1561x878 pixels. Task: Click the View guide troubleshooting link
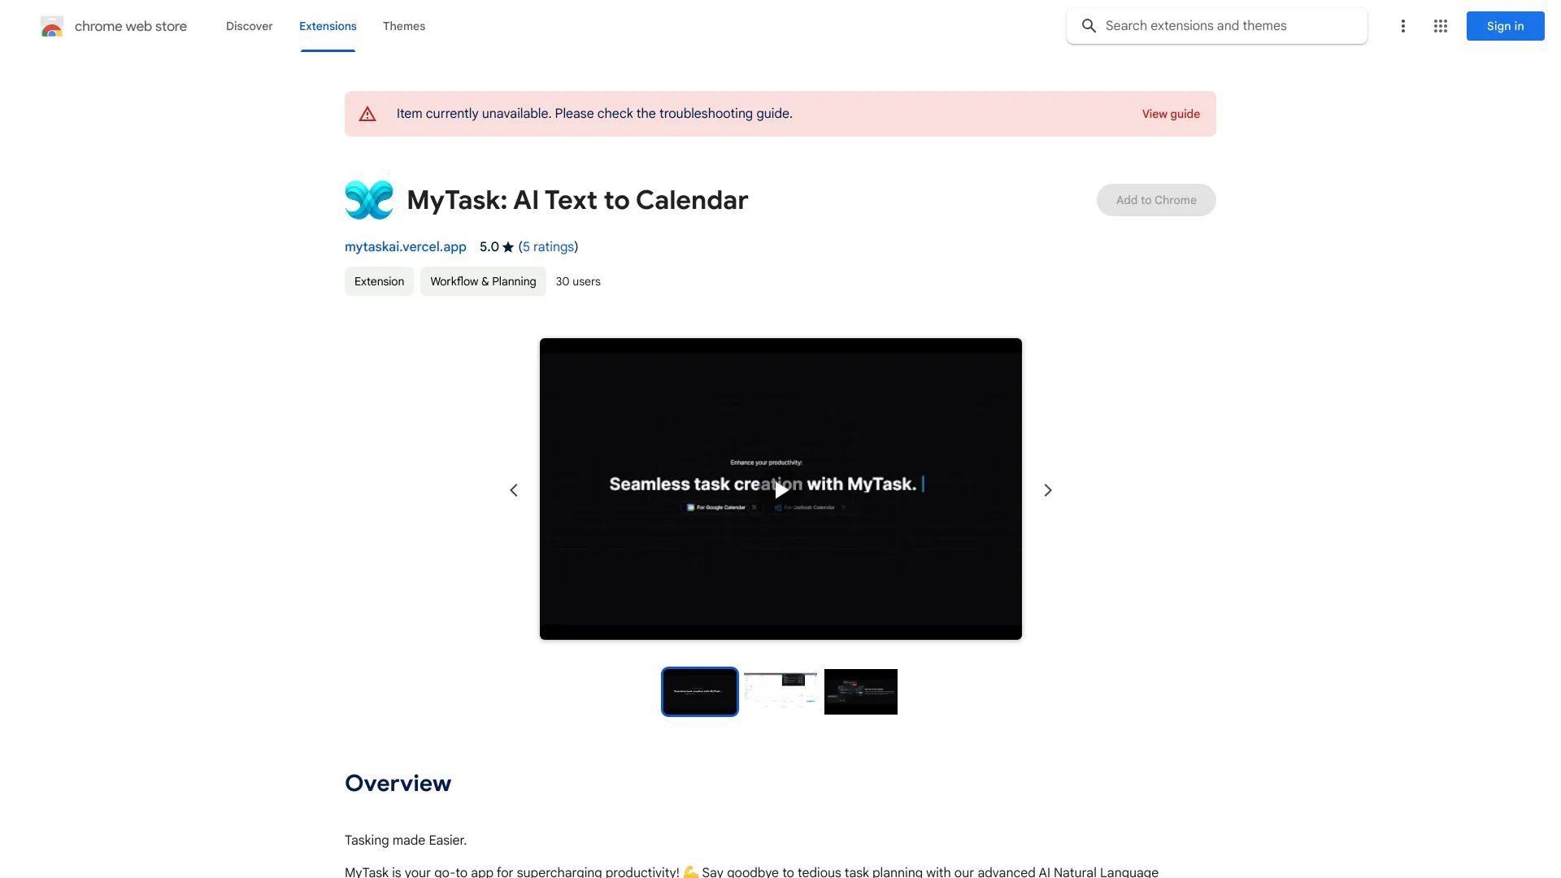[1171, 114]
